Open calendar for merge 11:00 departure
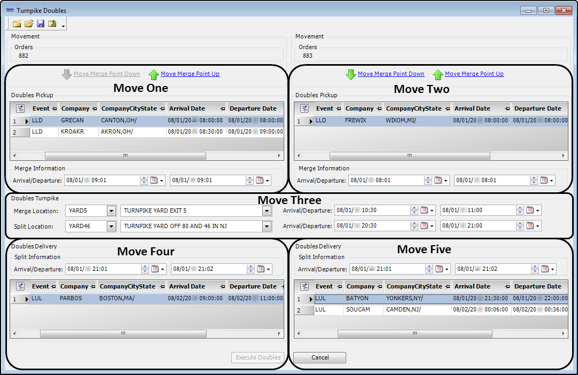578x375 pixels. [530, 210]
